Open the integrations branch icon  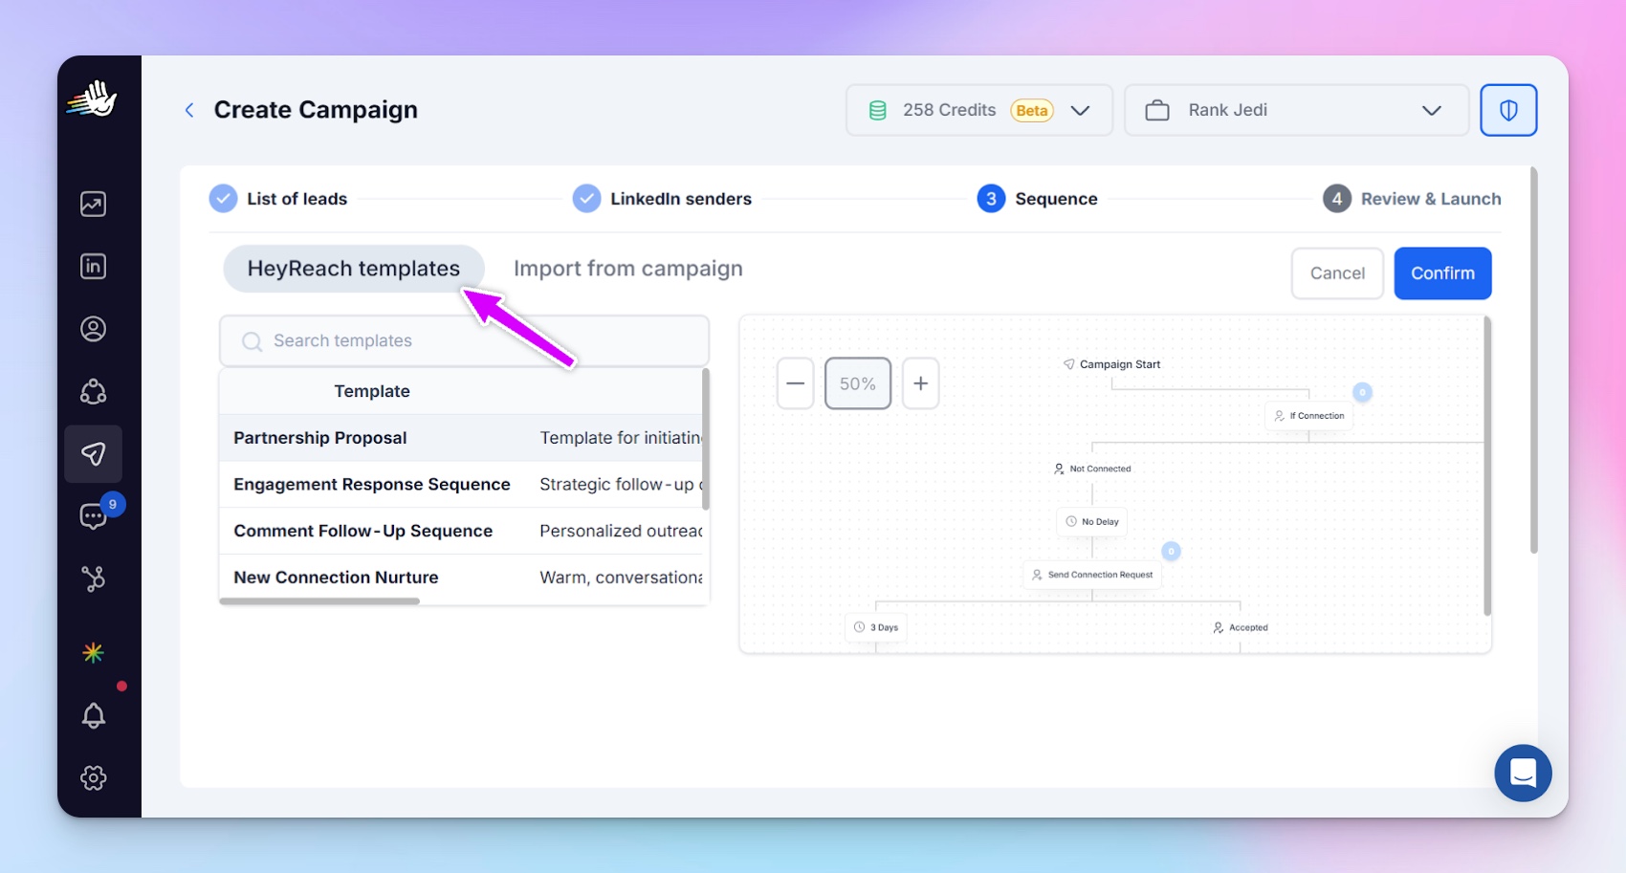93,578
